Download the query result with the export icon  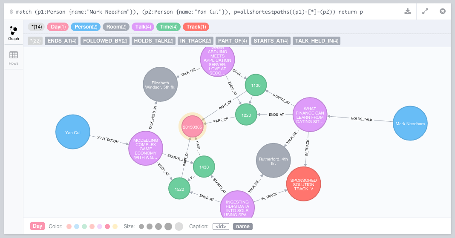pos(408,11)
